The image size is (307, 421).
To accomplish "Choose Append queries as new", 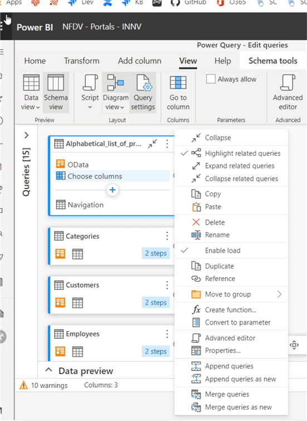I will [x=231, y=379].
